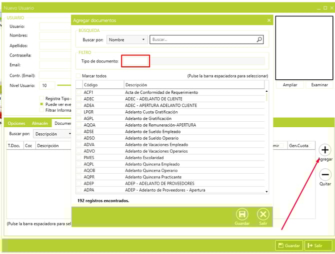Viewport: 335px width, 254px height.
Task: Open the Buscar por Nombre dropdown
Action: click(127, 39)
